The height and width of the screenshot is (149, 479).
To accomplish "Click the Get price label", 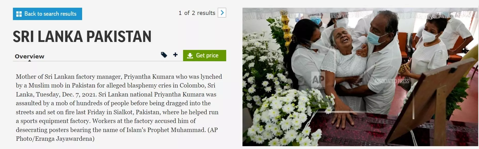I will (x=207, y=55).
